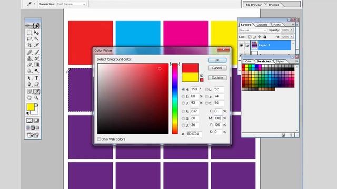Select the brightness B radio beside 93
This screenshot has width=337, height=189.
(183, 103)
